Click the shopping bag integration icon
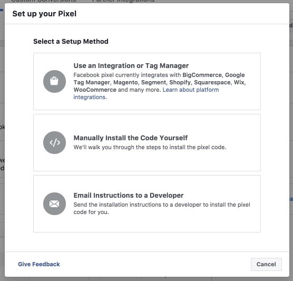293x281 pixels. (x=54, y=81)
